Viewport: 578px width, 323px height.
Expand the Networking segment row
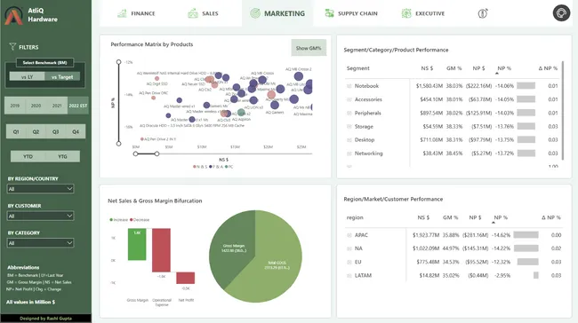point(349,154)
